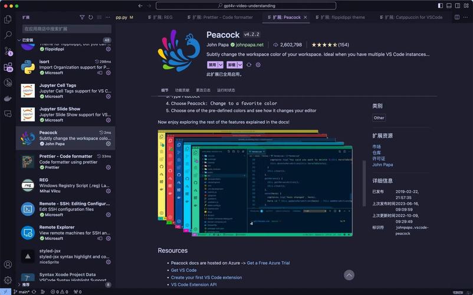This screenshot has height=295, width=473.
Task: Open Create your first VS Code extension
Action: tap(206, 277)
